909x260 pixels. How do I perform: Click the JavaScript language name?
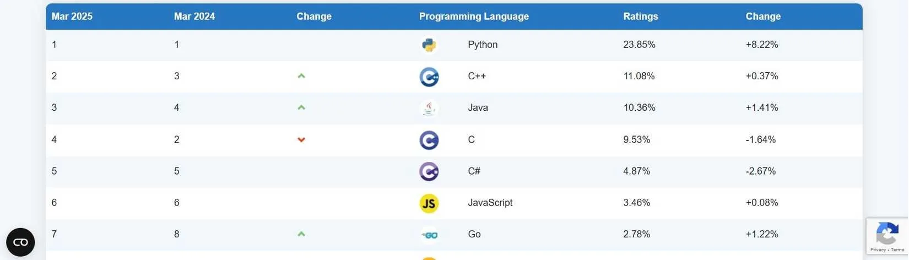[x=490, y=203]
